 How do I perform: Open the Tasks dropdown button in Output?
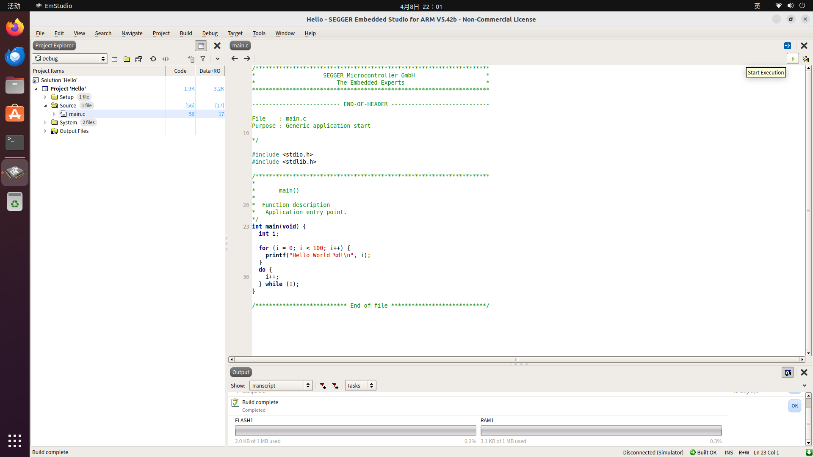(360, 385)
